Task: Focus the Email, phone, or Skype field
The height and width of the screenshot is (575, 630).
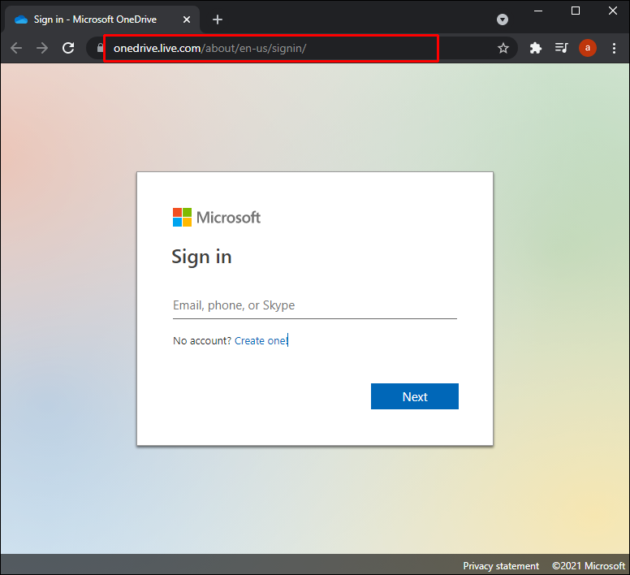Action: [x=315, y=306]
